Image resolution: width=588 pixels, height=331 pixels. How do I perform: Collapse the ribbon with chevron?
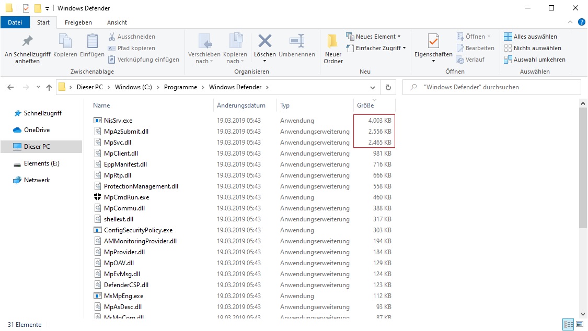coord(570,22)
